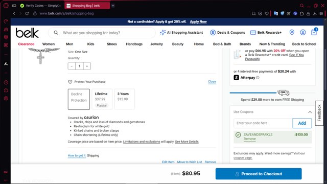327x184 pixels.
Task: Open the Clearance menu
Action: [x=26, y=44]
